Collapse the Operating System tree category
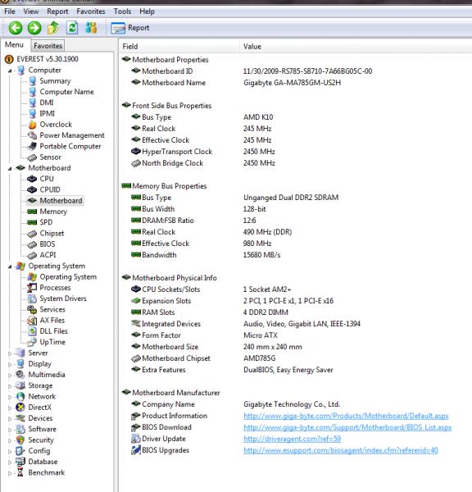 tap(10, 266)
